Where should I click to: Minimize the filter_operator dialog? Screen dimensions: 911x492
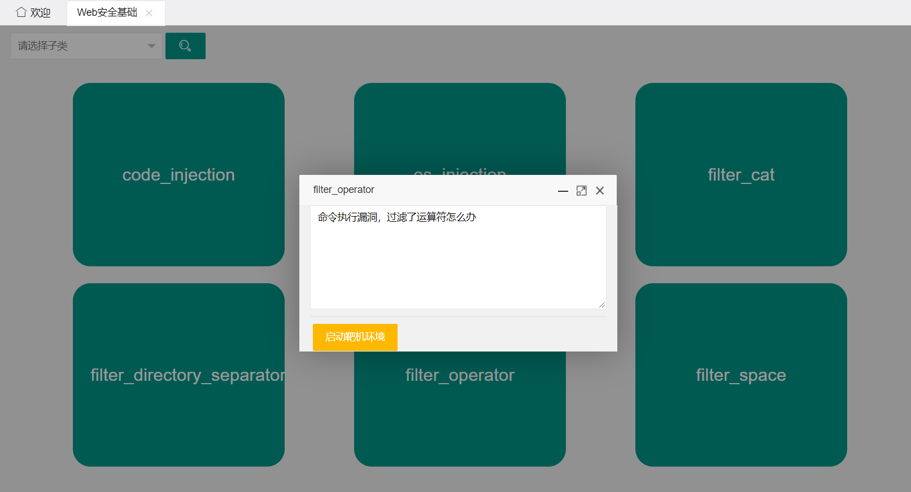563,191
